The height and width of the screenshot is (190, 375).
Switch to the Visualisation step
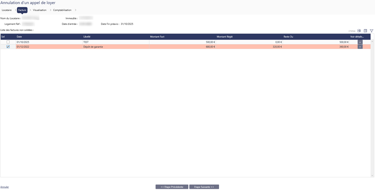(40, 10)
